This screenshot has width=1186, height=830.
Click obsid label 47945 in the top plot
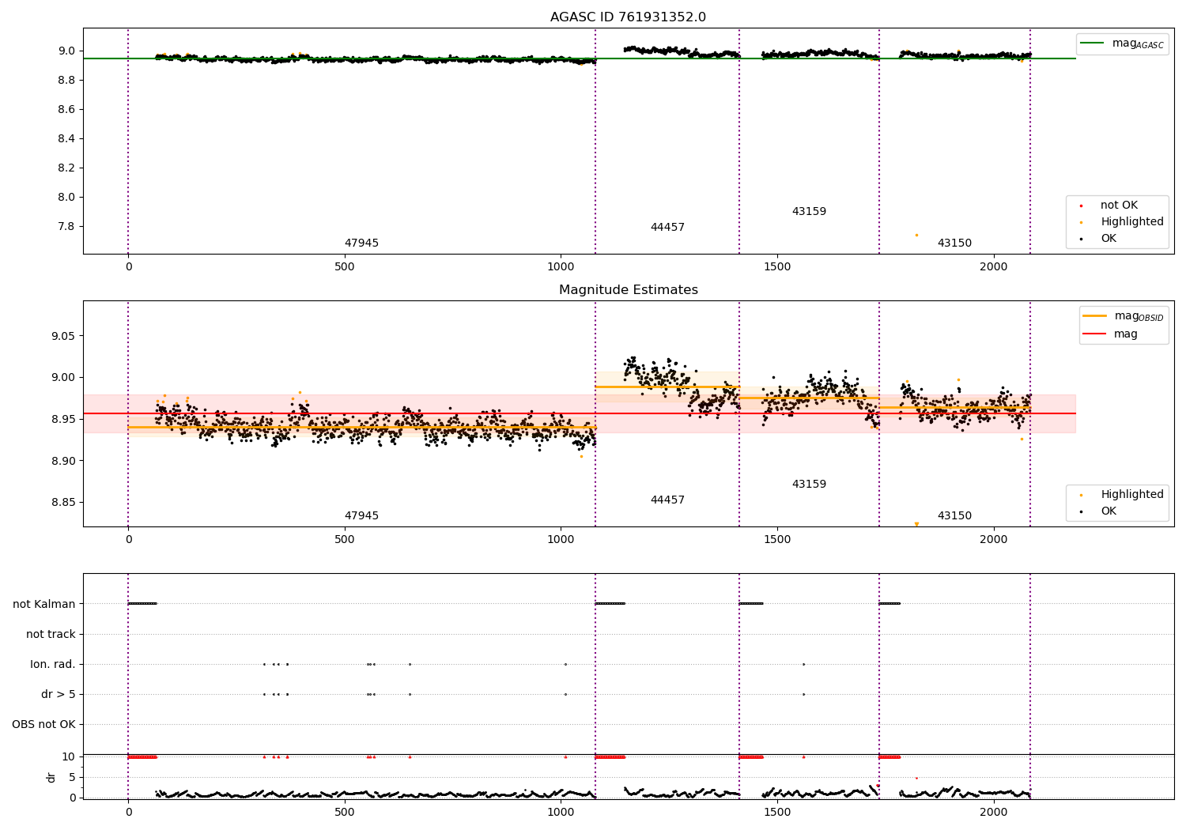(361, 243)
